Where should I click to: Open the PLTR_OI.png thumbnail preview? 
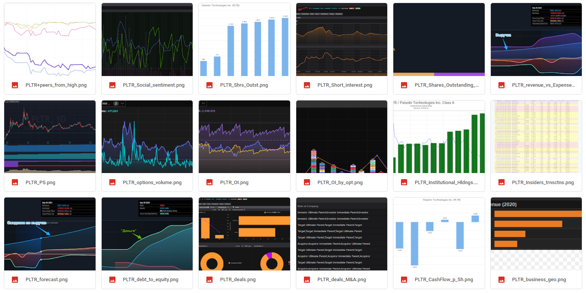[x=244, y=137]
